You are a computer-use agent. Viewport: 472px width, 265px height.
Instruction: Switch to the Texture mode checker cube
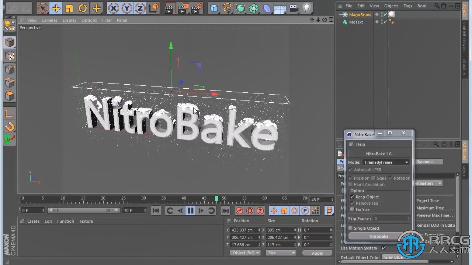click(x=10, y=56)
